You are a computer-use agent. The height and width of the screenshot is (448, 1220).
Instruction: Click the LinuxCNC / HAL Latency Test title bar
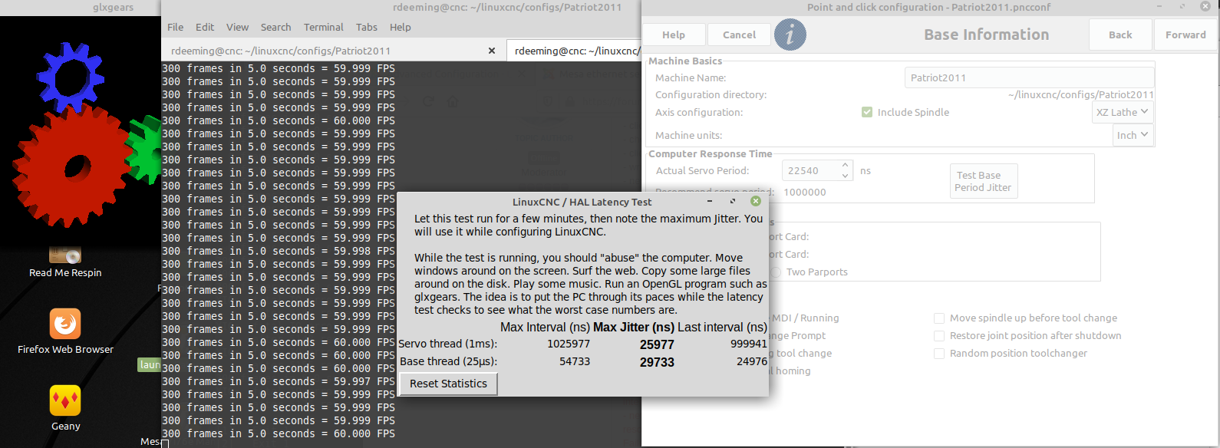pyautogui.click(x=582, y=202)
